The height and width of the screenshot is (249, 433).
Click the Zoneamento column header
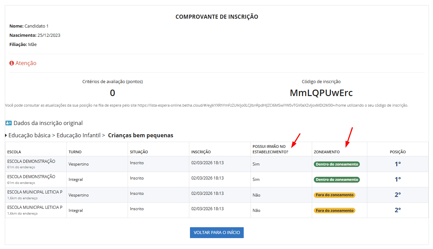(326, 152)
